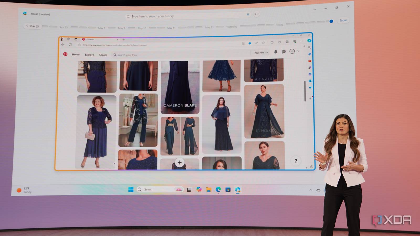
Task: Select the Pinterest browser tab
Action: click(100, 39)
